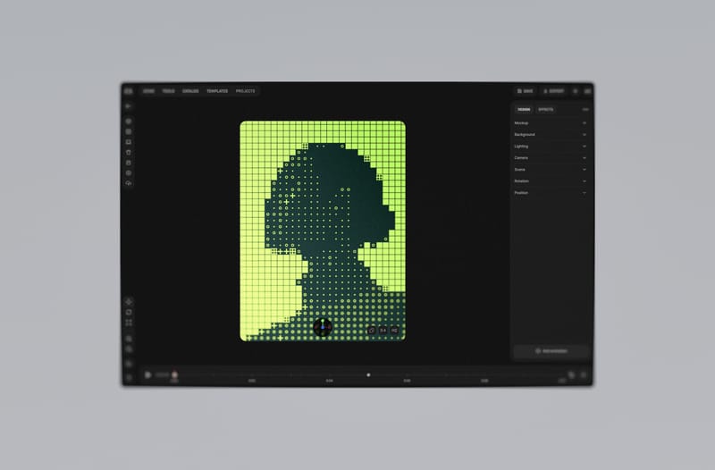This screenshot has height=470, width=715.
Task: Select the diamond-shaped move tool icon
Action: tap(129, 301)
